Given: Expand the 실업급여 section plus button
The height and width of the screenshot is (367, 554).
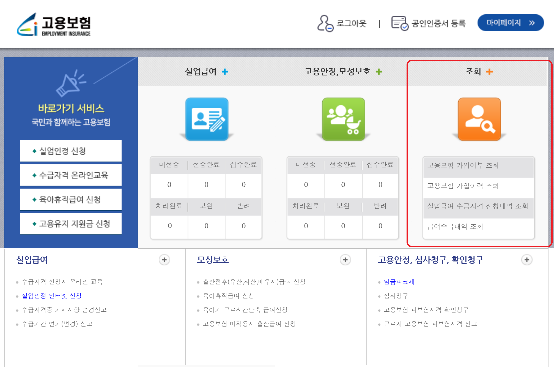Looking at the screenshot, I should (x=164, y=260).
